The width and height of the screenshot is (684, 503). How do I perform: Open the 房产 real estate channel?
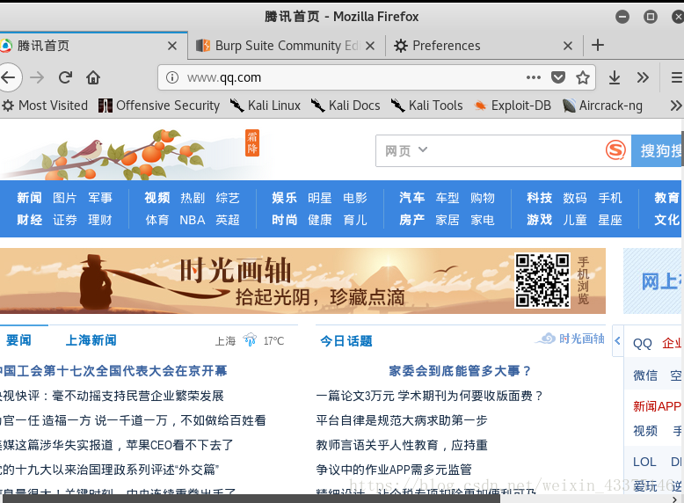pos(411,220)
